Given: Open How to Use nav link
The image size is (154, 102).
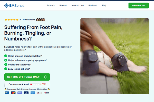Looking at the screenshot, I should tap(78, 6).
